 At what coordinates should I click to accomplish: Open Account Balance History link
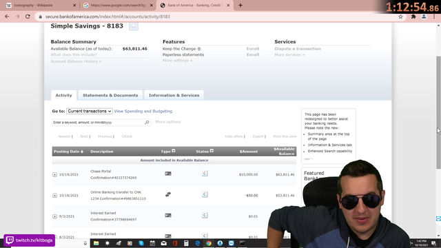(76, 61)
